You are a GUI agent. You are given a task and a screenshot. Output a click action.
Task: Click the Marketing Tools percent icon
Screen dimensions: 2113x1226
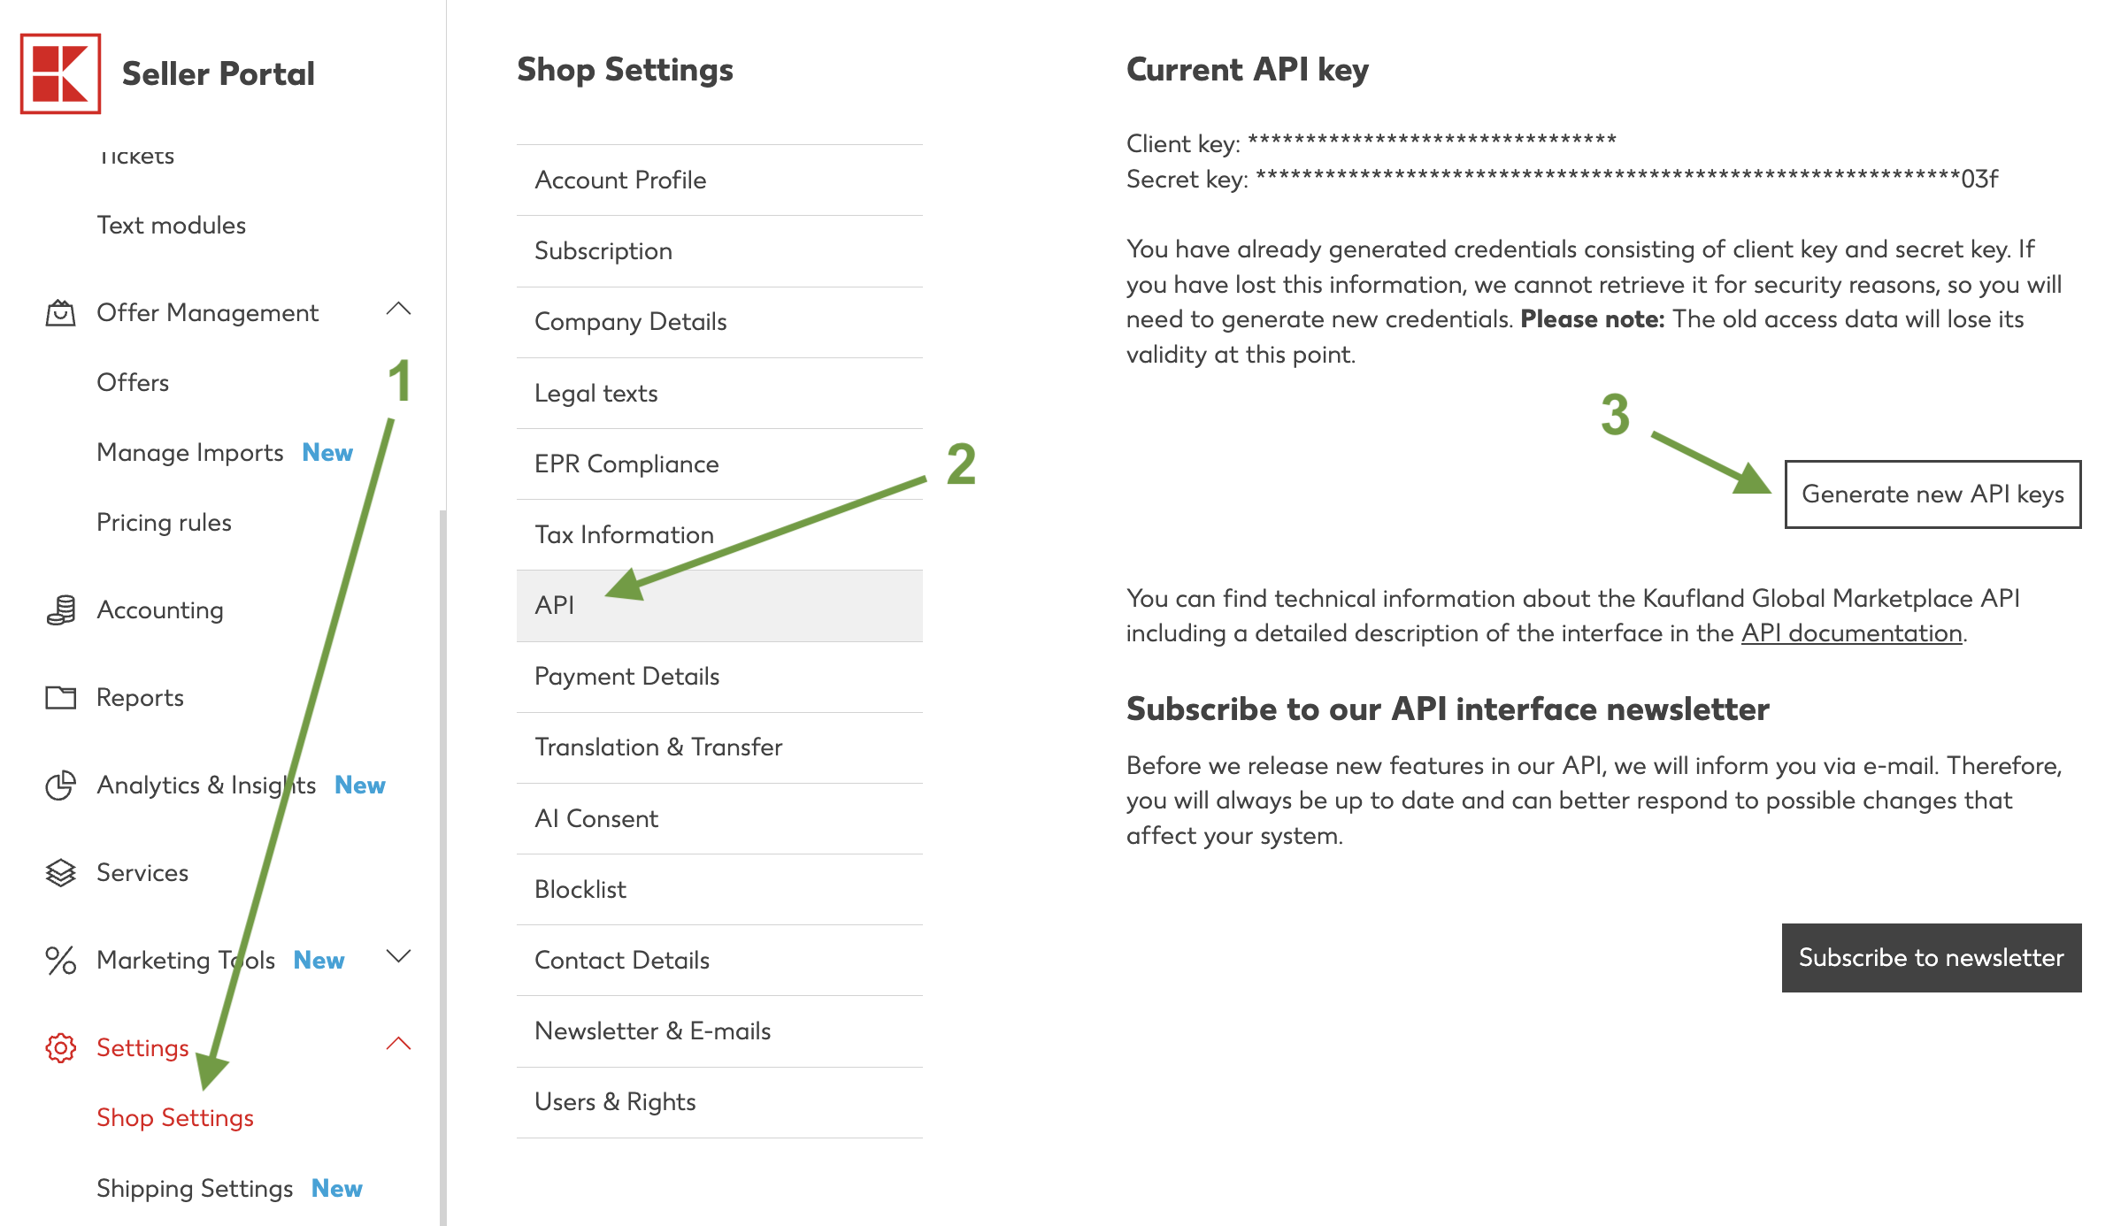click(60, 960)
